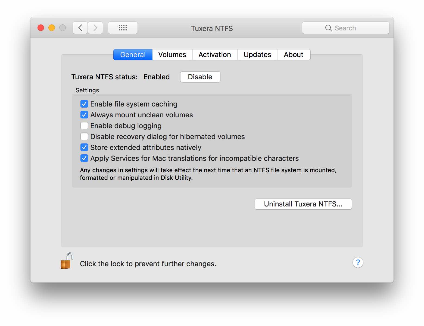Switch to the Volumes tab
This screenshot has width=424, height=326.
pos(172,55)
